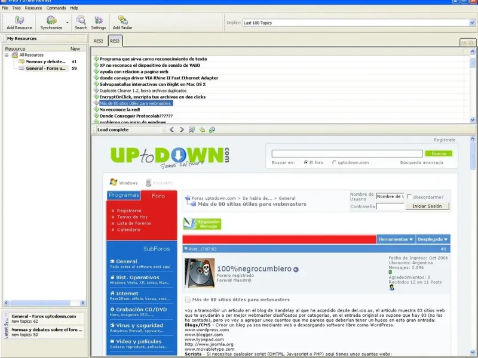Click the Temas de Hoy link
The height and width of the screenshot is (358, 478).
click(132, 217)
